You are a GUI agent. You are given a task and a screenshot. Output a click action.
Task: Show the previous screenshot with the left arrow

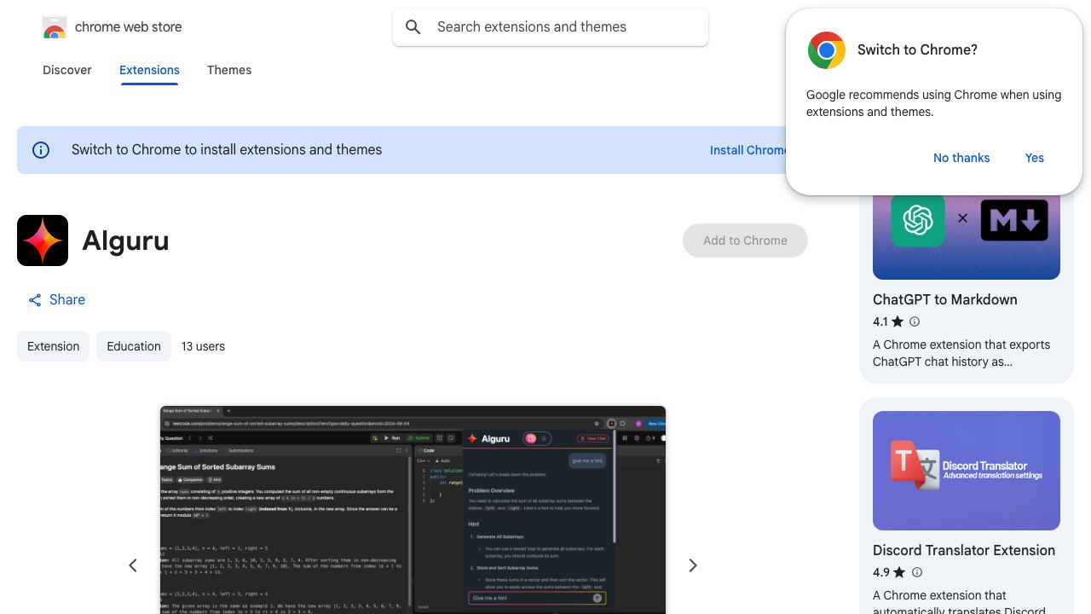click(133, 565)
